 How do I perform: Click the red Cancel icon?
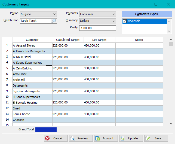47,138
